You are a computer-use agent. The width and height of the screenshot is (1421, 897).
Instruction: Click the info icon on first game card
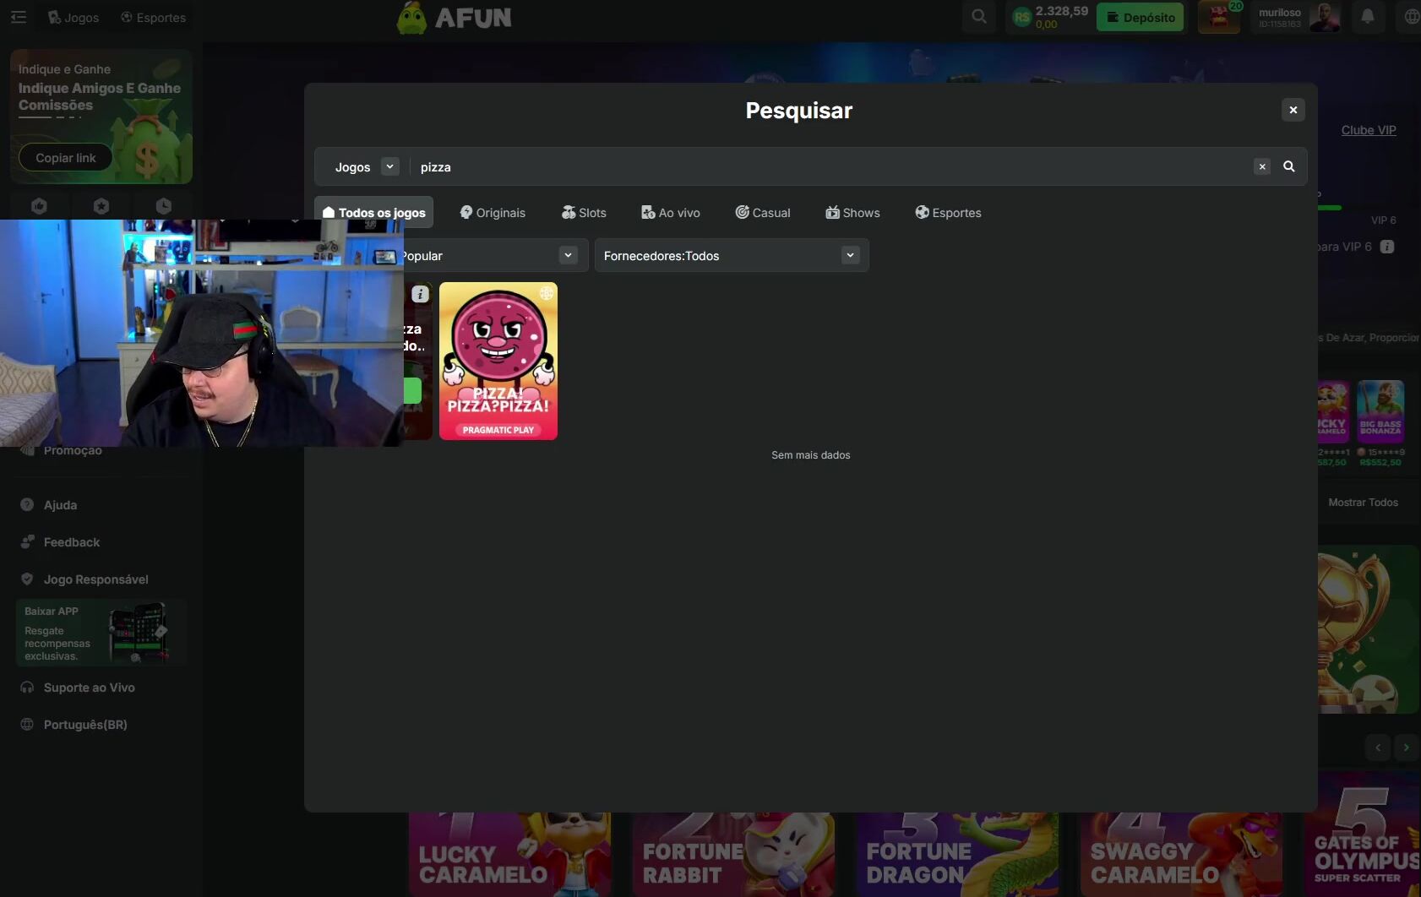420,294
